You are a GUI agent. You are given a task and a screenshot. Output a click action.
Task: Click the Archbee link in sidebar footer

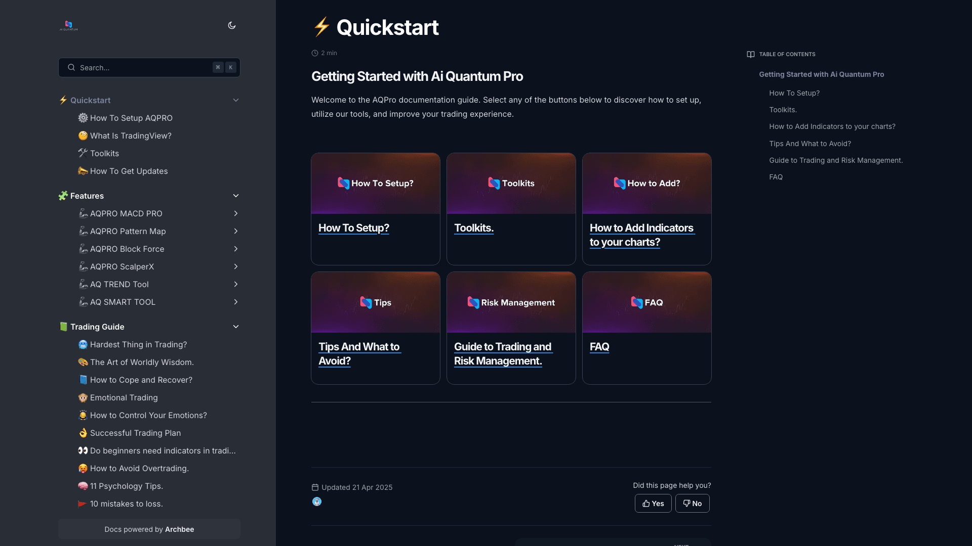180,529
